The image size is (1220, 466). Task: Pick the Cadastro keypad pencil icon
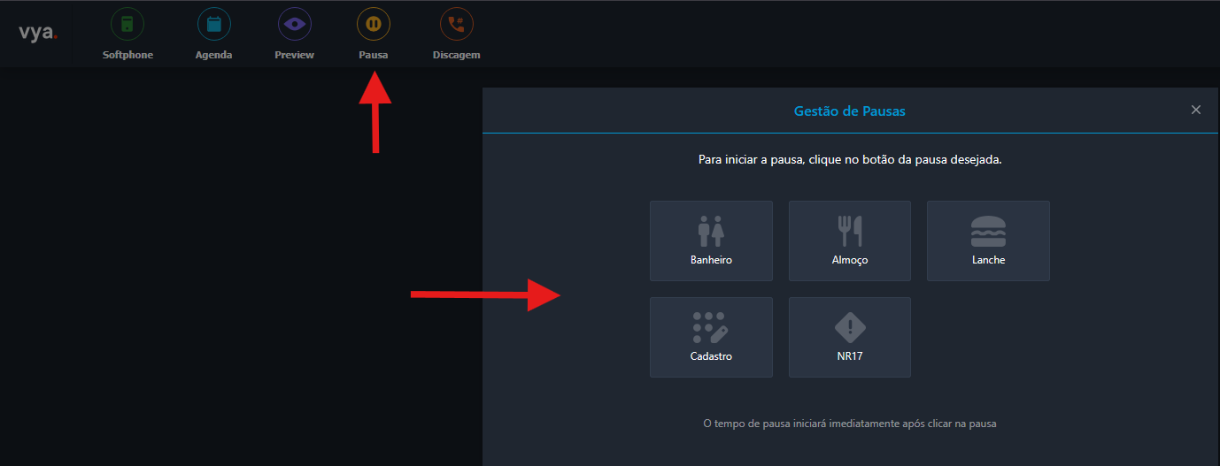click(710, 327)
